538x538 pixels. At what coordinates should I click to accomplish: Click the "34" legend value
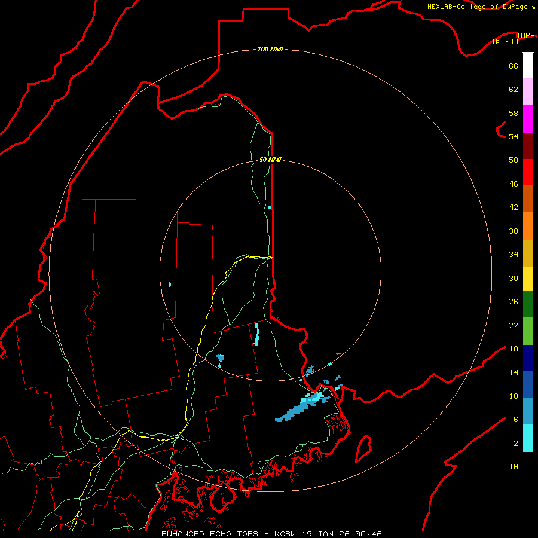tap(513, 254)
